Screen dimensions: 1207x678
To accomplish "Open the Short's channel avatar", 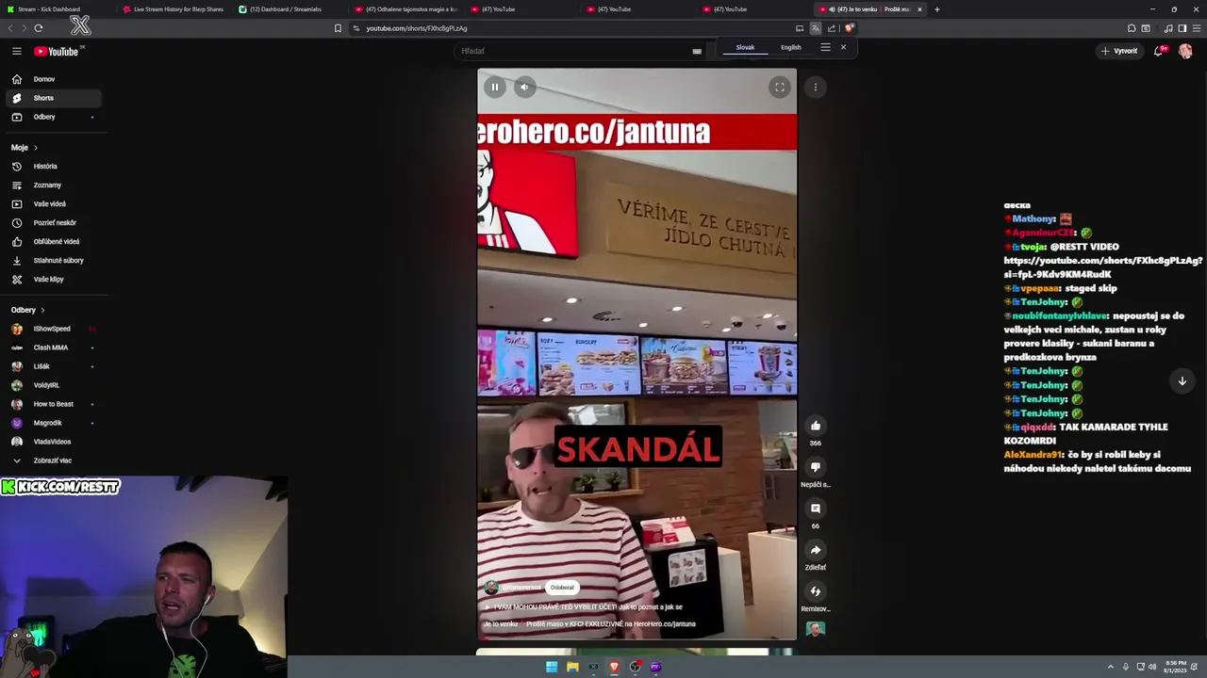I will tap(490, 588).
